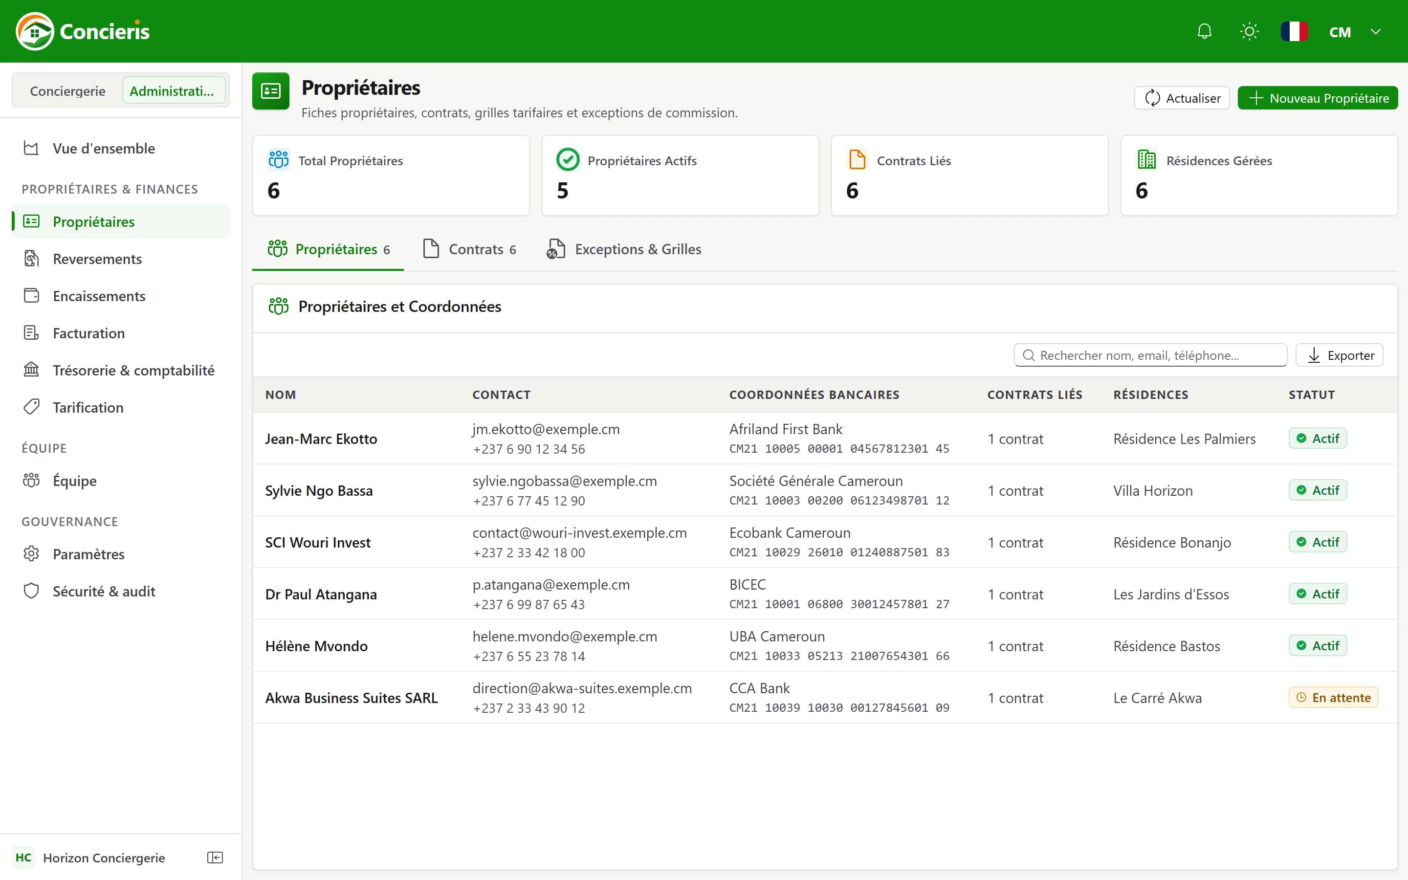Click the Encaissements wallet icon
The width and height of the screenshot is (1408, 880).
tap(31, 296)
